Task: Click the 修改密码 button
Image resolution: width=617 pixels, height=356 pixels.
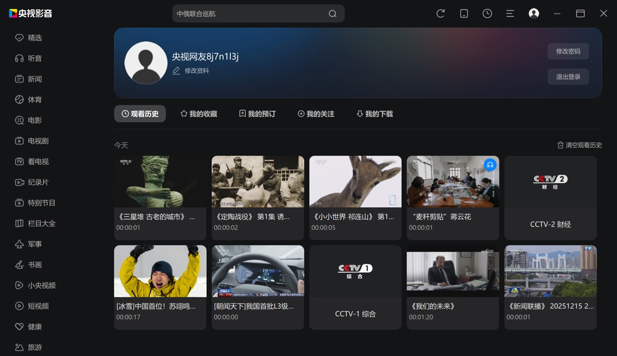Action: coord(568,52)
